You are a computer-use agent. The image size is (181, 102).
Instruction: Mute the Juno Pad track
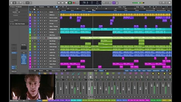40,50
